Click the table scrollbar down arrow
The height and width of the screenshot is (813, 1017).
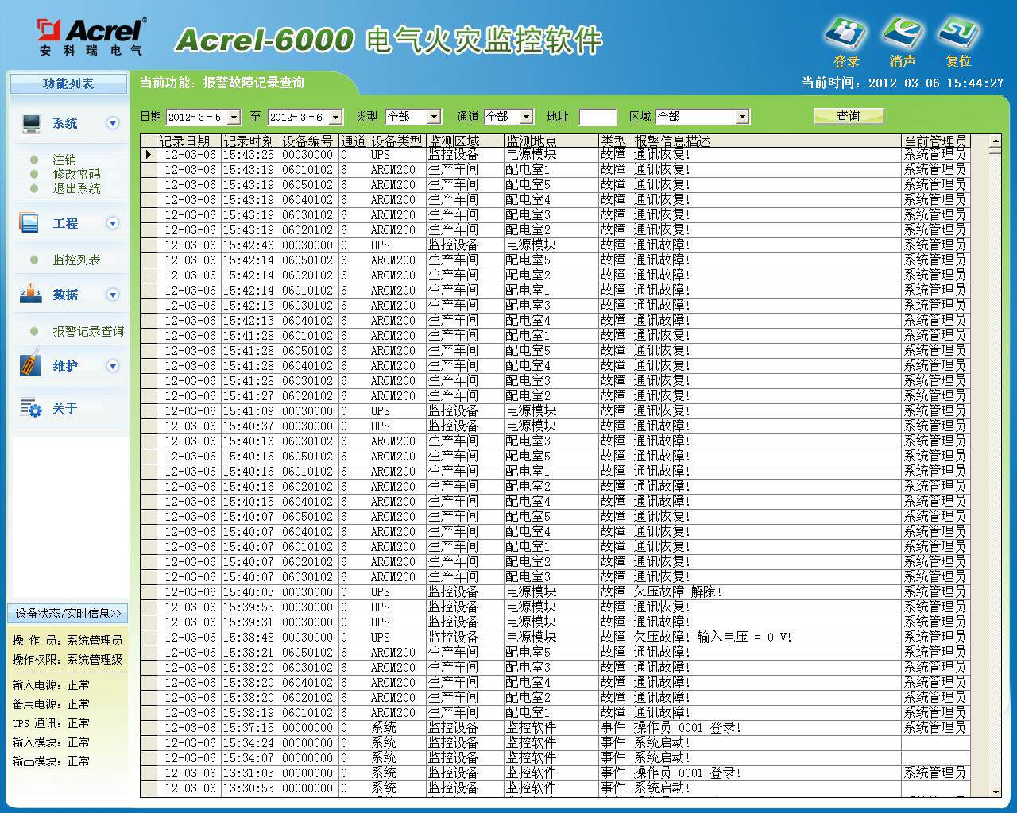[x=996, y=792]
